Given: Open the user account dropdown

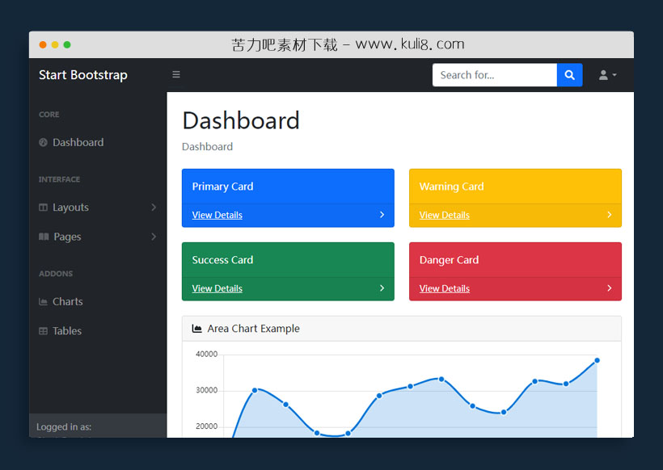Looking at the screenshot, I should (607, 75).
